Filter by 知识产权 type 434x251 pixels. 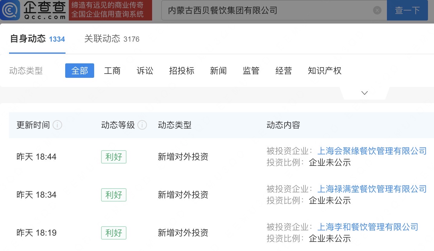324,71
